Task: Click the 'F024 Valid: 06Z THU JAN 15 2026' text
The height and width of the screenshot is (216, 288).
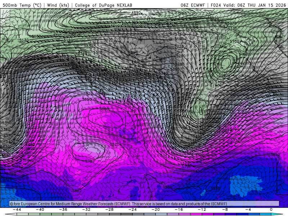Action: [248, 5]
